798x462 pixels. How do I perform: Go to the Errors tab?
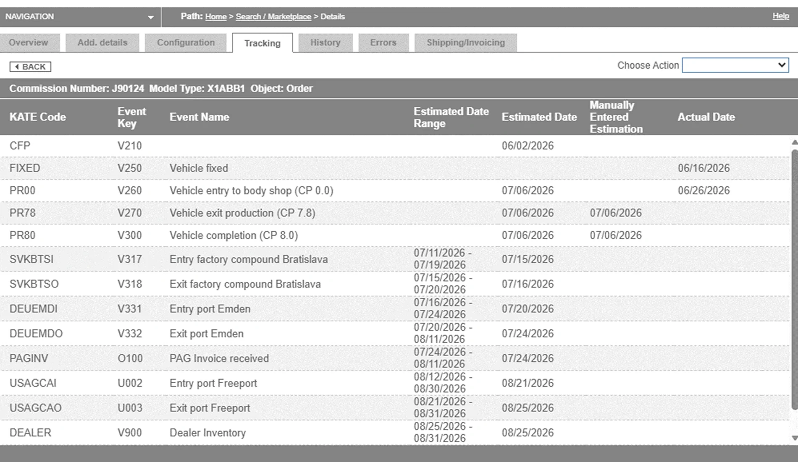pos(383,43)
